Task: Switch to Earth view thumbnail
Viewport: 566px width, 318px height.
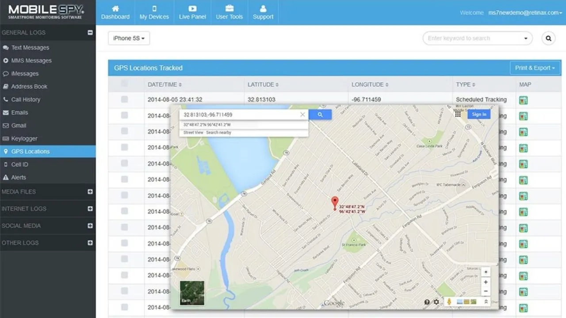Action: tap(192, 293)
